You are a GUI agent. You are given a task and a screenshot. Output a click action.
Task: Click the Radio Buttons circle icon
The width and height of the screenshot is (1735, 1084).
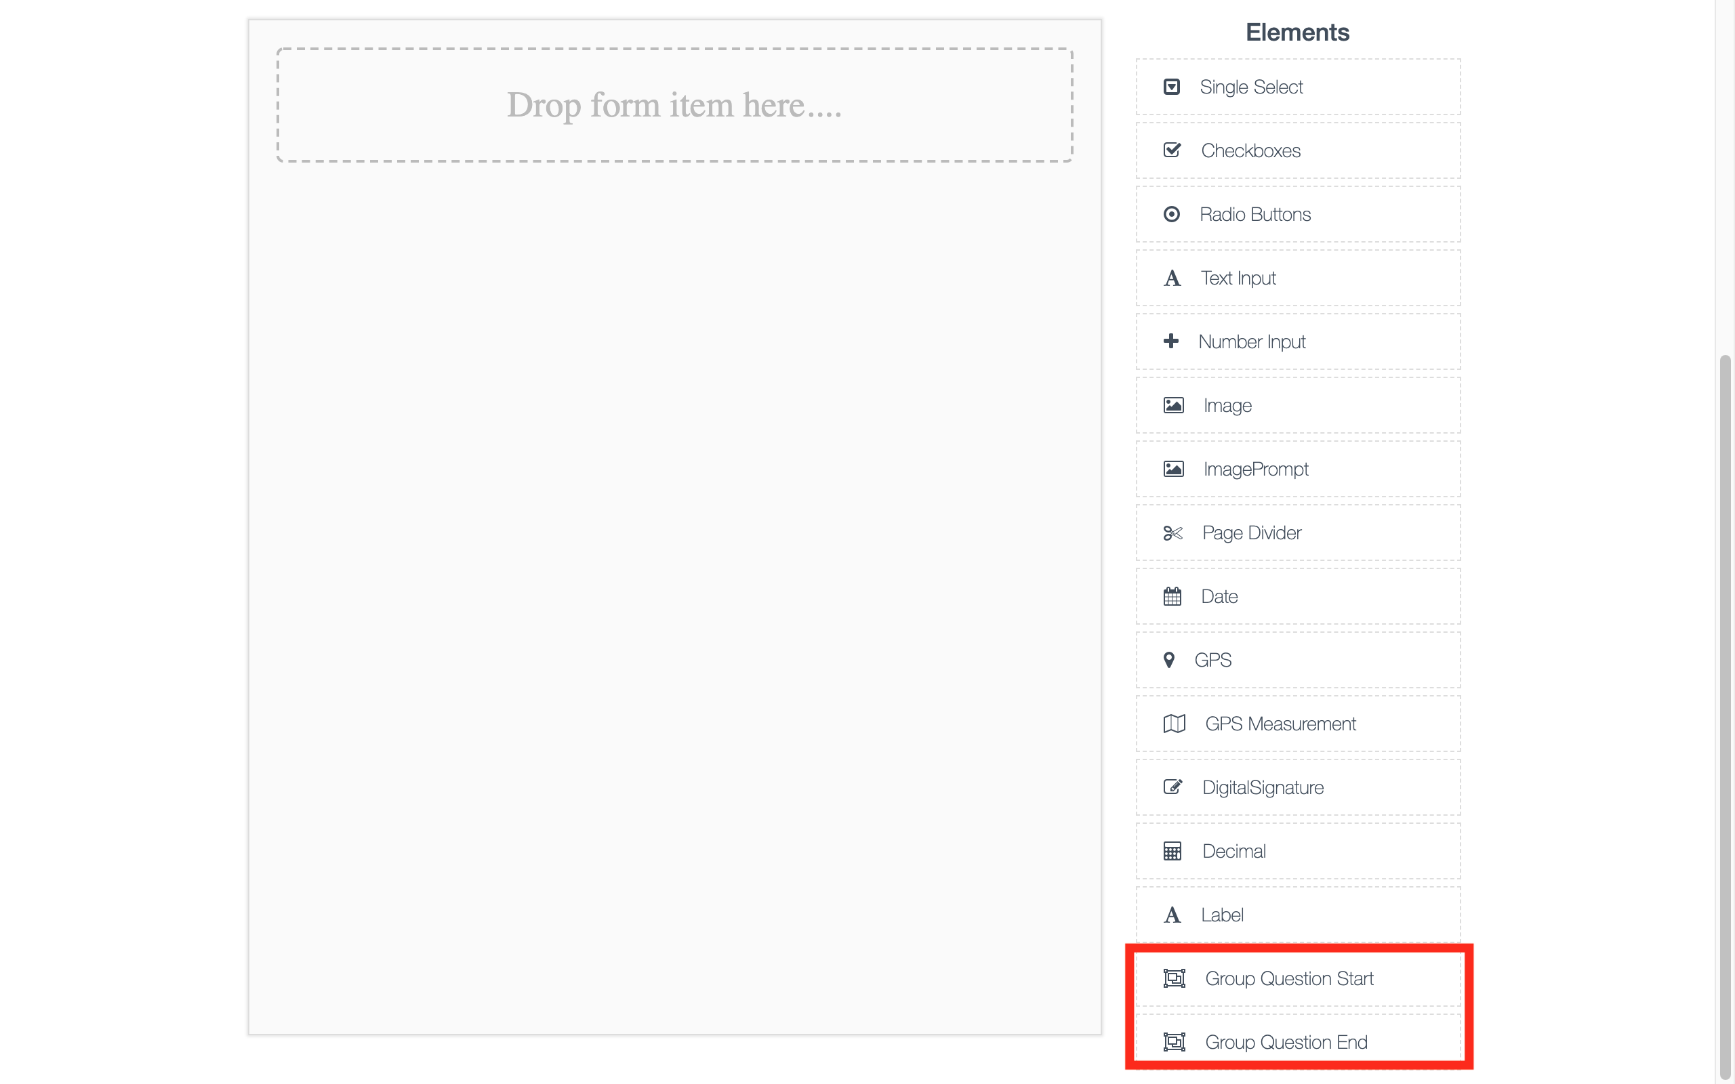click(x=1172, y=214)
